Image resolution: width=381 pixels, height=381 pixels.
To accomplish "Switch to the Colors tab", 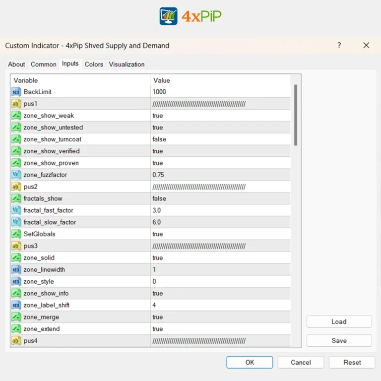I will pos(94,64).
